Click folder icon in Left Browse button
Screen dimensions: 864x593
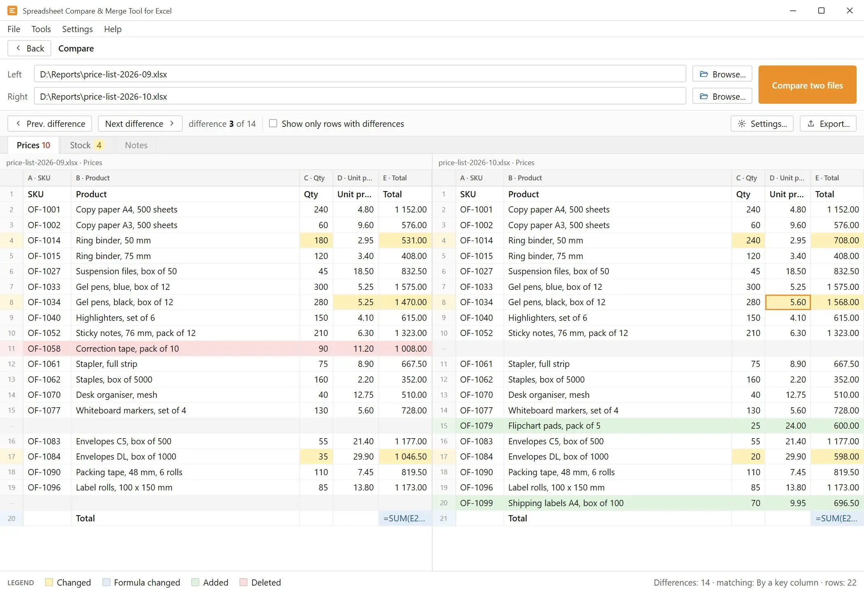coord(704,74)
